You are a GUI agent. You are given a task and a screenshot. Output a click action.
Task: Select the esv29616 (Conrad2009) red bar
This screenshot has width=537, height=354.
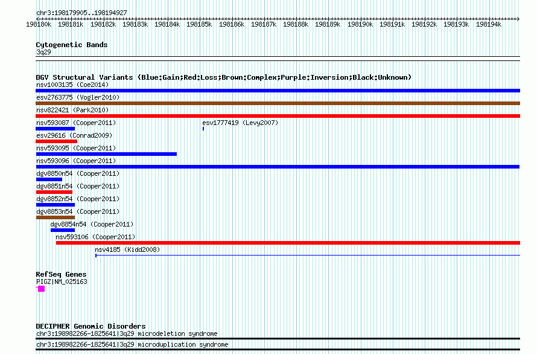click(57, 141)
